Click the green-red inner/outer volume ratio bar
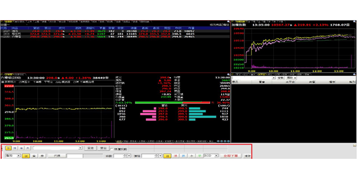This screenshot has height=179, width=358. coord(173,103)
